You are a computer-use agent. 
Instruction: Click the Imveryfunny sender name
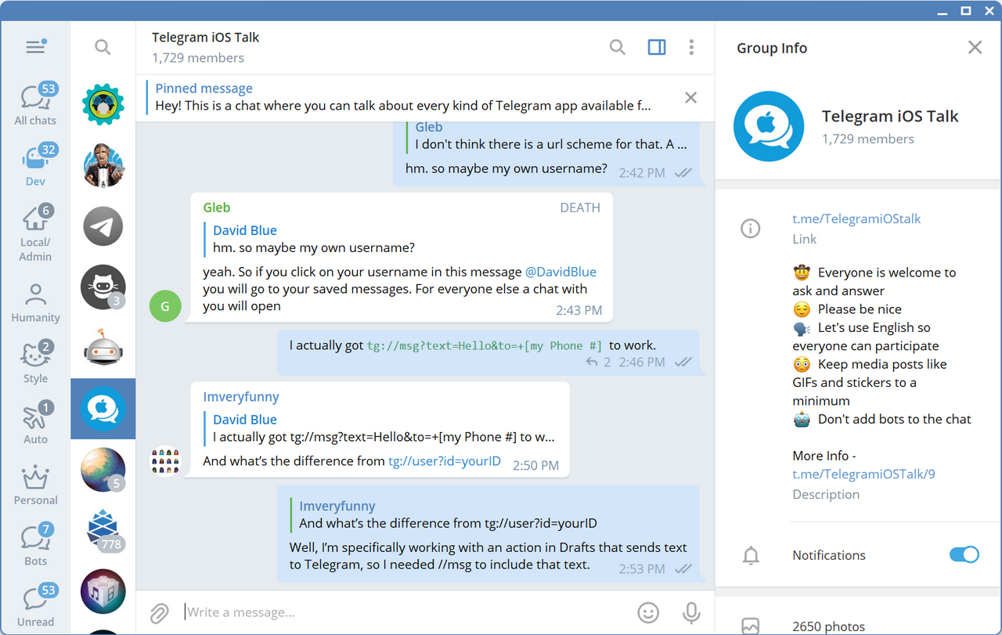tap(241, 397)
